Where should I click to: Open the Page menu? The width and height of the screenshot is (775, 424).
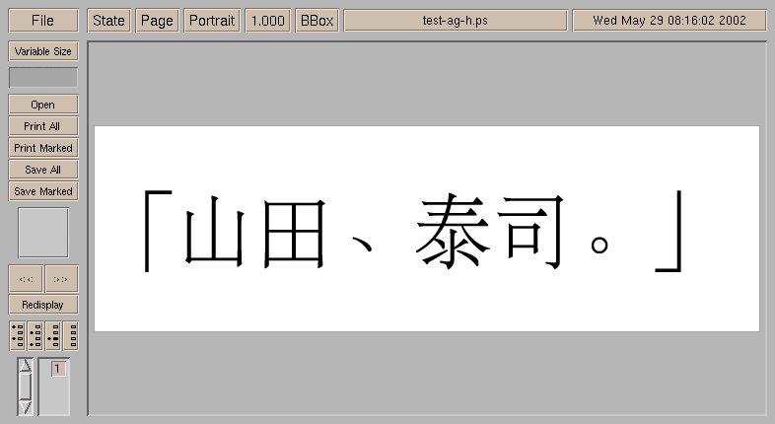coord(157,21)
